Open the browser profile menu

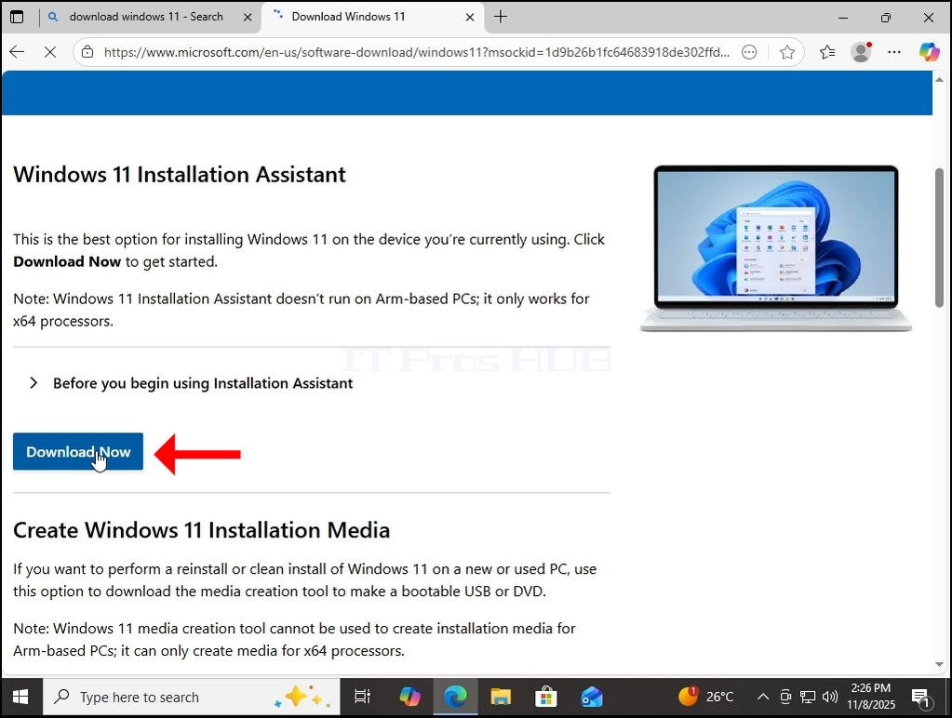[861, 52]
